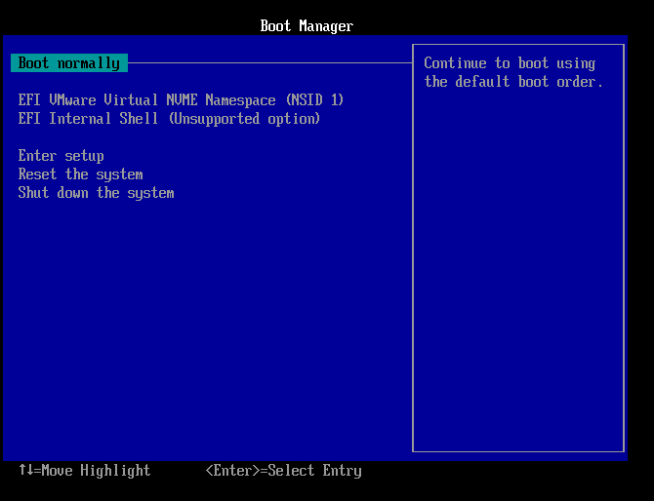
Task: Click the '(NSID 1)' text
Action: click(314, 100)
